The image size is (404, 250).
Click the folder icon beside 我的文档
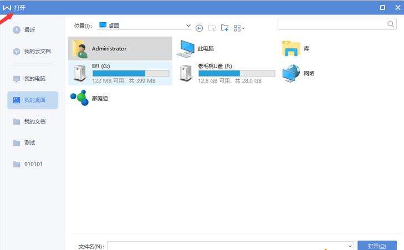click(x=17, y=121)
